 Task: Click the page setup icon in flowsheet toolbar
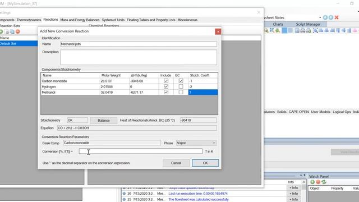[297, 30]
